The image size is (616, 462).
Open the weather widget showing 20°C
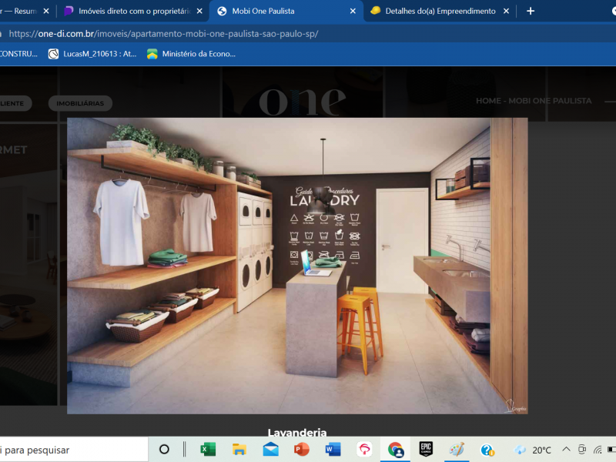point(533,450)
